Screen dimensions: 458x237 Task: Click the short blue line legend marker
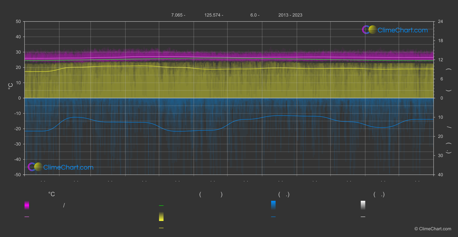273,217
